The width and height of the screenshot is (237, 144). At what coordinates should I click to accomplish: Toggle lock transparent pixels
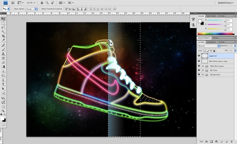[205, 51]
